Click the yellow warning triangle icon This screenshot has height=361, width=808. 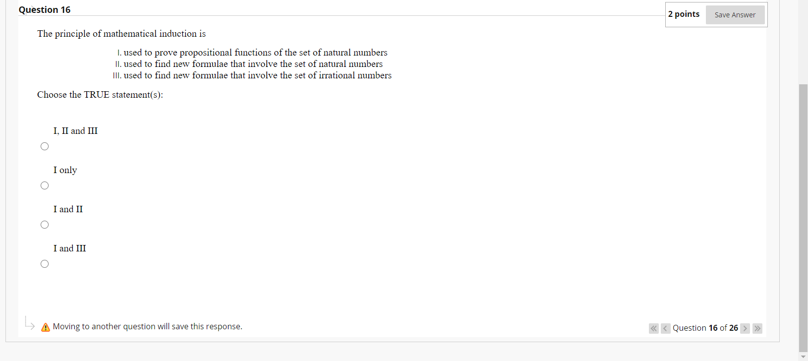coord(45,326)
